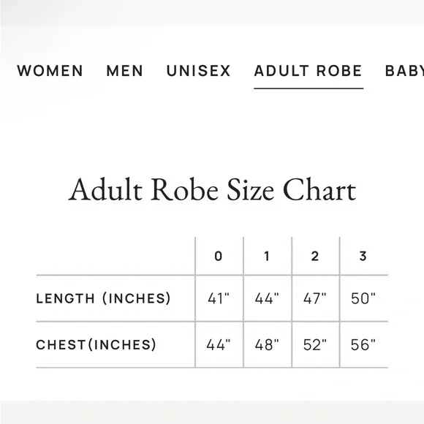Select the UNISEX tab
424x424 pixels.
click(199, 71)
